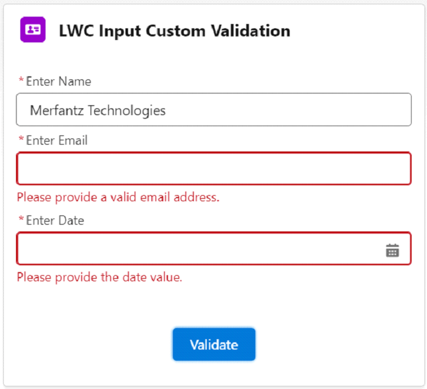Click the red asterisk beside Enter Date
Screen dimensions: 427x389
click(21, 219)
